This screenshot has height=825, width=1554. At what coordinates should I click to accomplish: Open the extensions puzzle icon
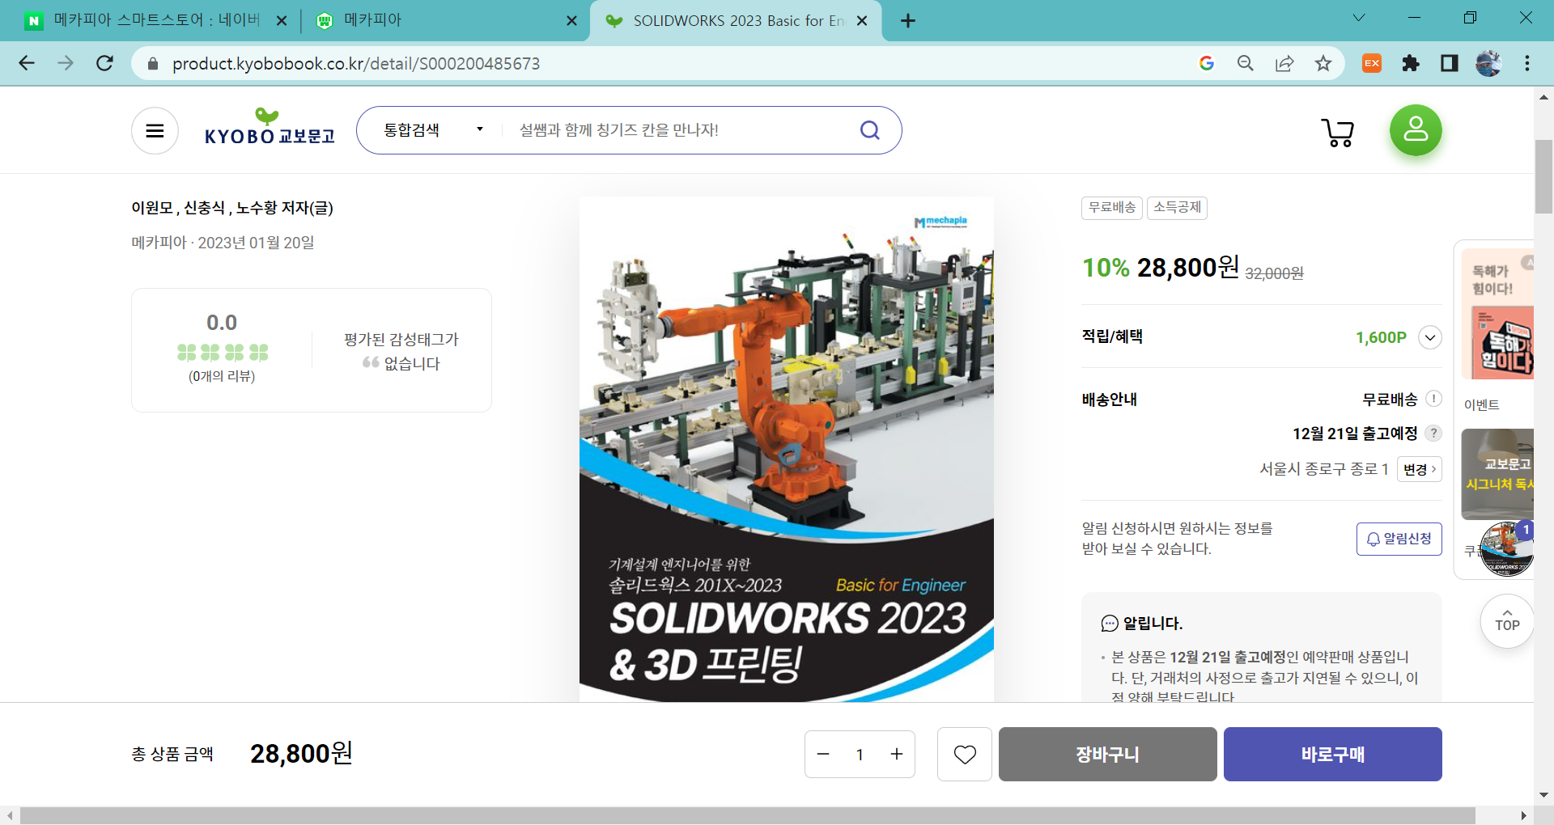(1411, 63)
